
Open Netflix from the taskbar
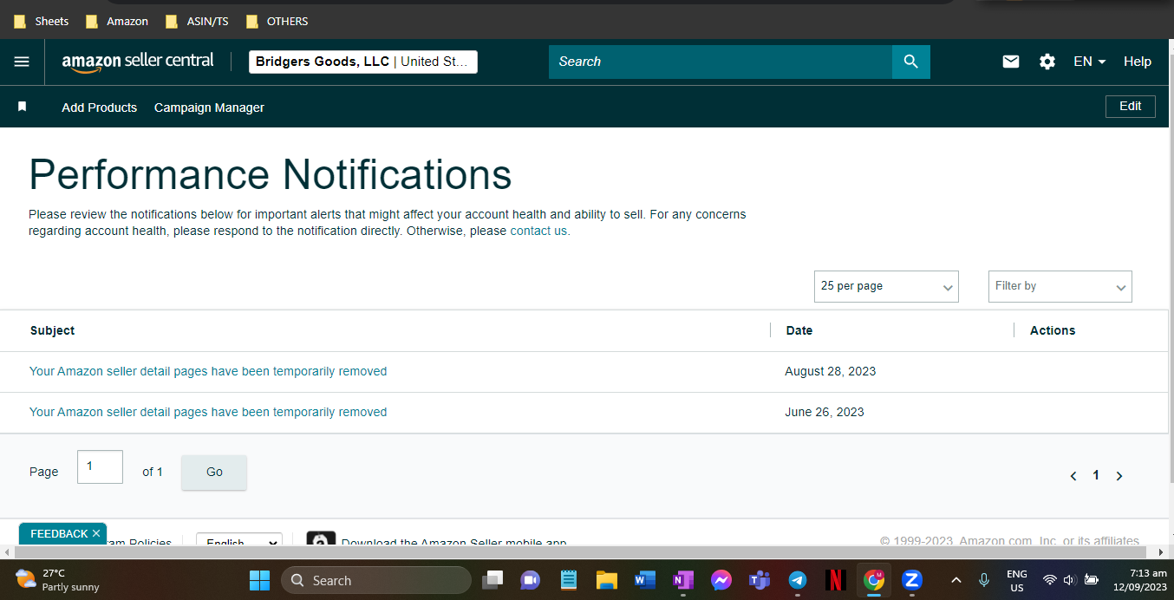tap(836, 580)
